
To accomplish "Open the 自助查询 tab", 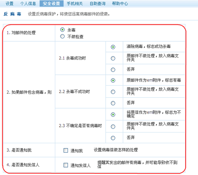I will coord(97,3).
